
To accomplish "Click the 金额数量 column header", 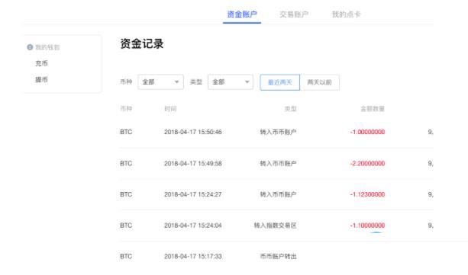I will [x=373, y=108].
